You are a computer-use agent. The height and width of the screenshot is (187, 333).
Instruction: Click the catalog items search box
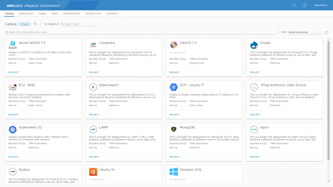[140, 32]
